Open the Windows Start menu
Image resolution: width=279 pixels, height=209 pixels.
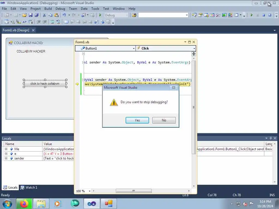7,204
